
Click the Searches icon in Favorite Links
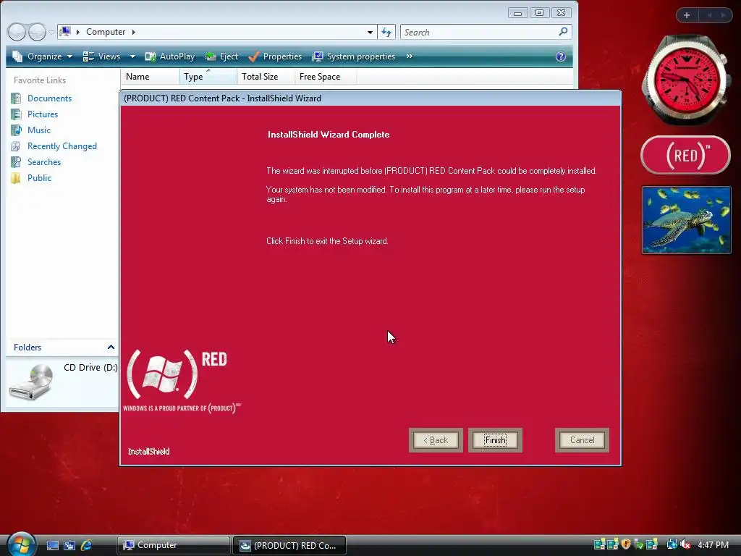point(16,162)
